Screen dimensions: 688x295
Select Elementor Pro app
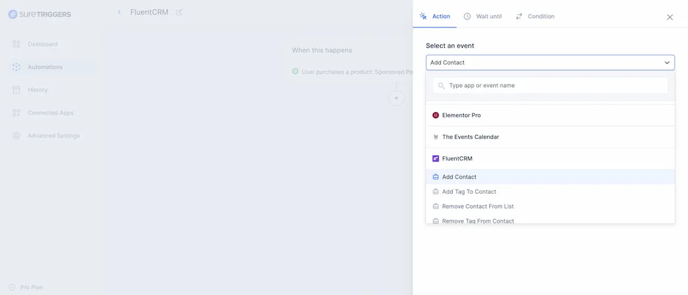pos(550,115)
